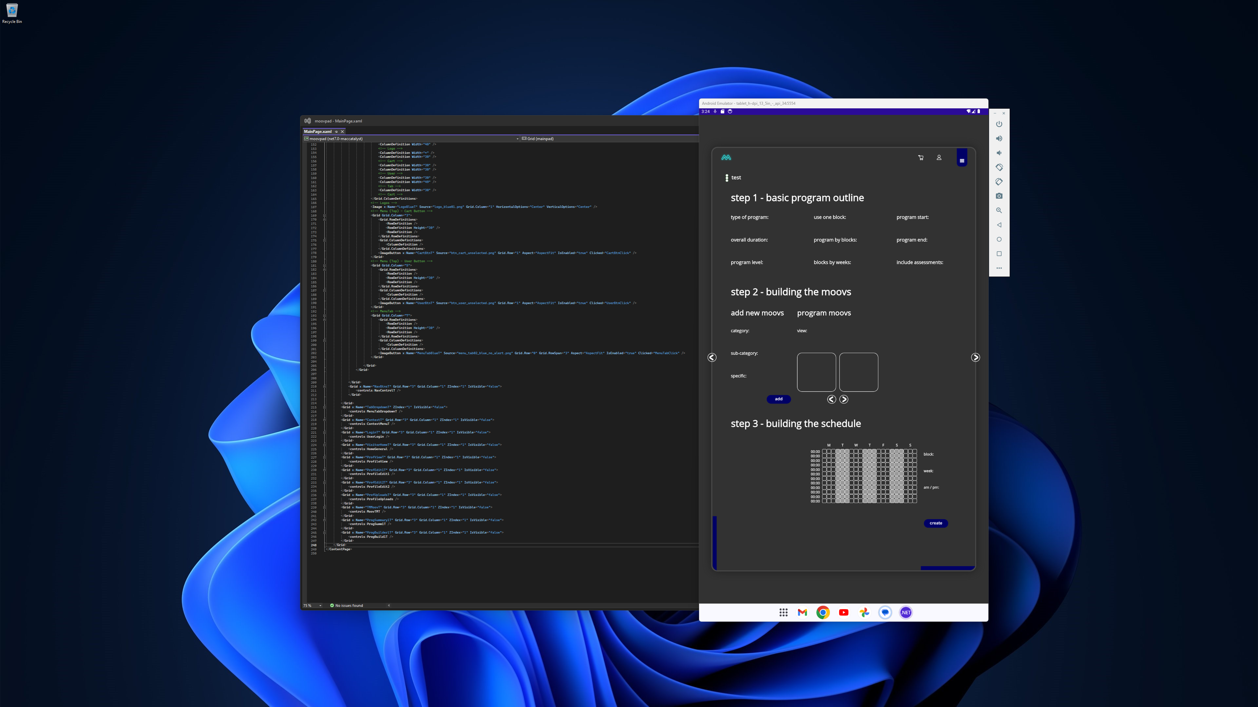Viewport: 1258px width, 707px height.
Task: Launch YouTube from the Android dock
Action: tap(843, 612)
